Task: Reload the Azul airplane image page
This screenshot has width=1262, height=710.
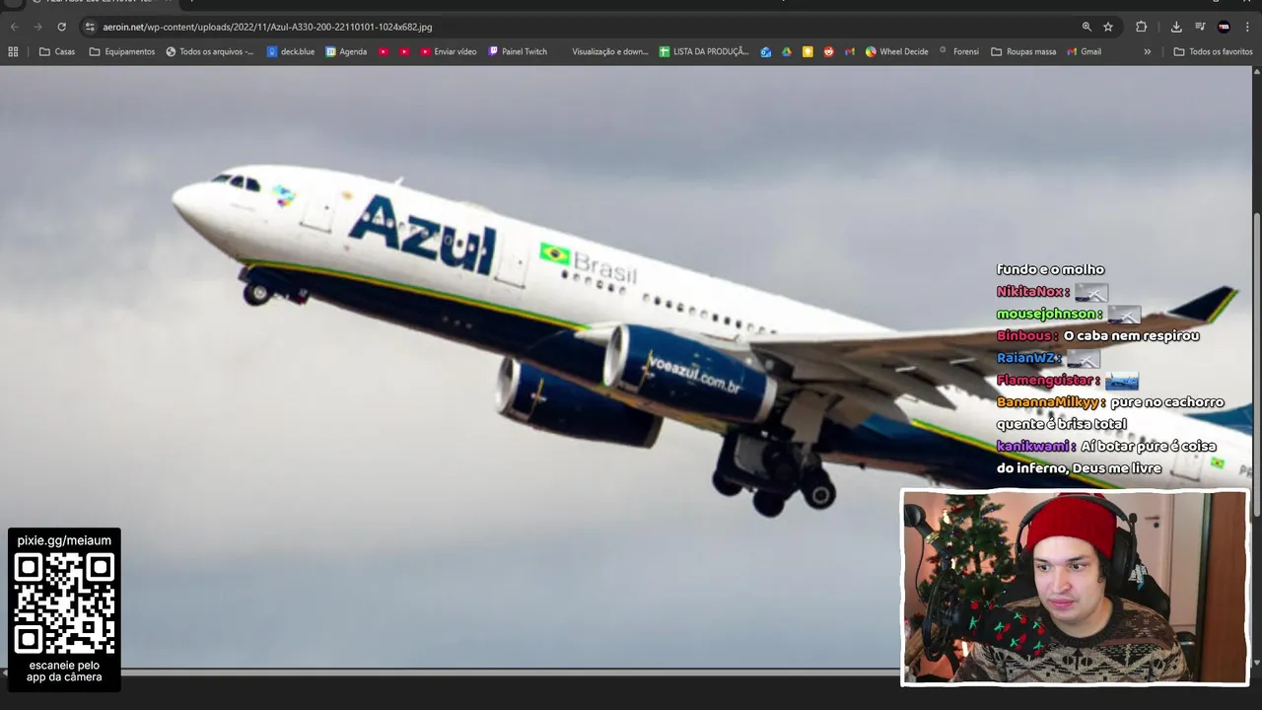Action: point(61,27)
